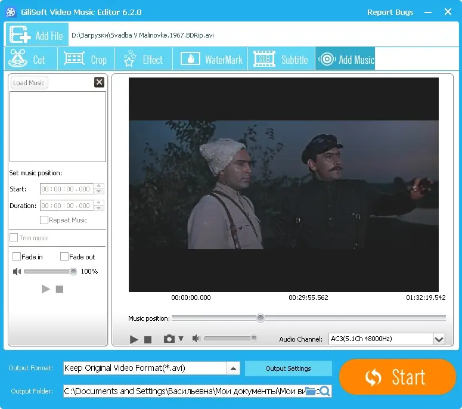Take a snapshot with the camera icon
Screen dimensions: 462x409
tap(169, 339)
